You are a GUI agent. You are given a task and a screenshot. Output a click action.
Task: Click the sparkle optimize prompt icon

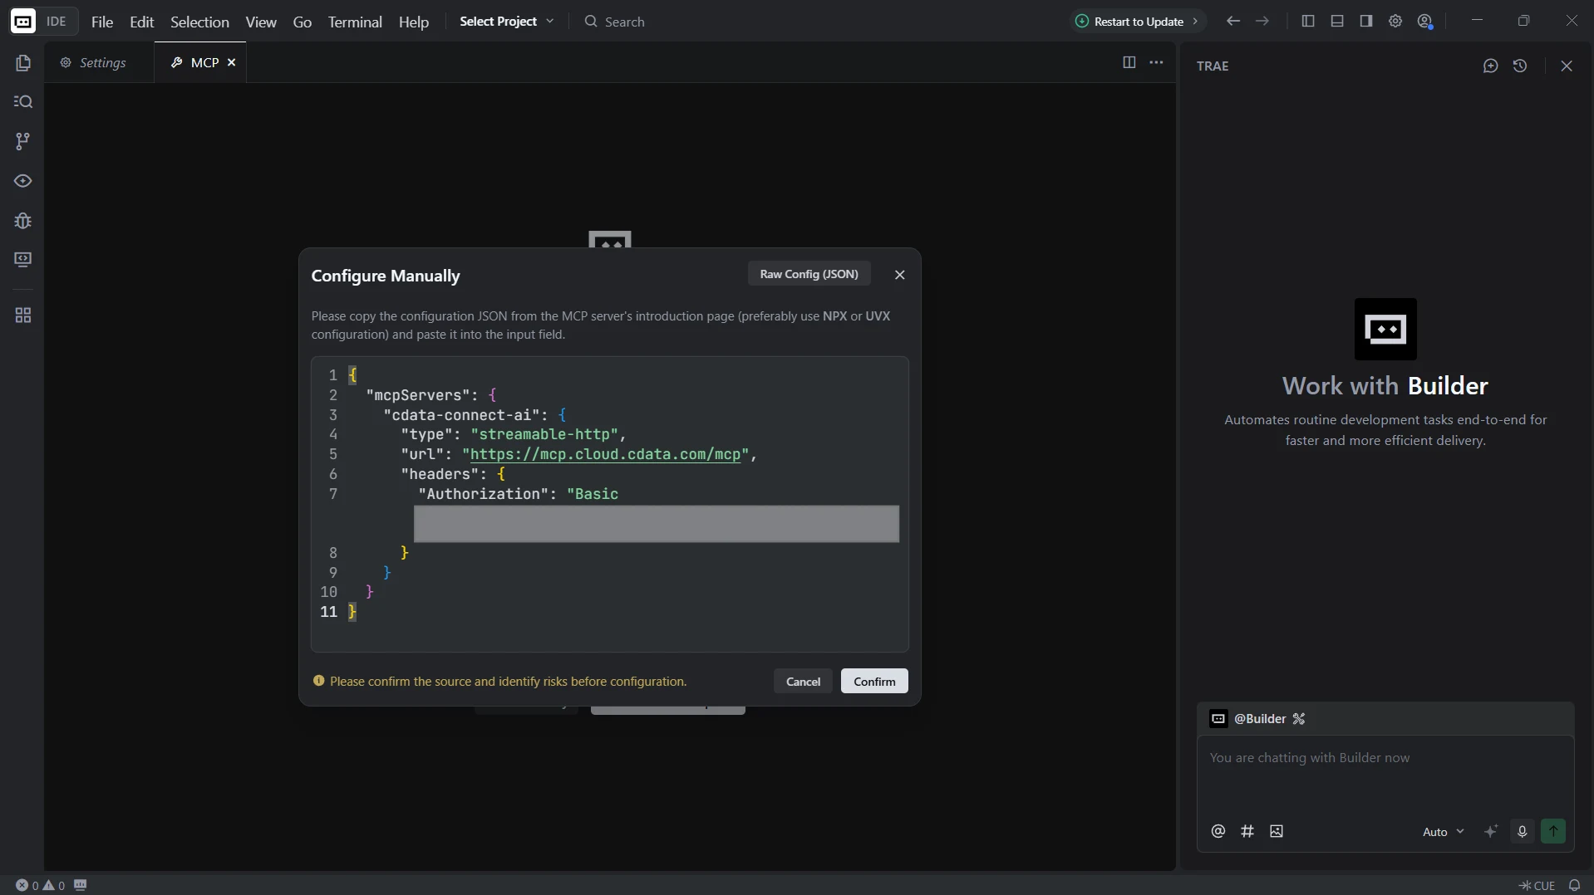pyautogui.click(x=1491, y=832)
